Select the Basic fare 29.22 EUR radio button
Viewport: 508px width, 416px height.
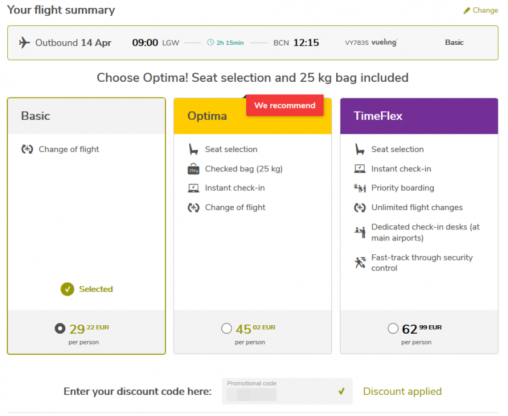tap(60, 328)
